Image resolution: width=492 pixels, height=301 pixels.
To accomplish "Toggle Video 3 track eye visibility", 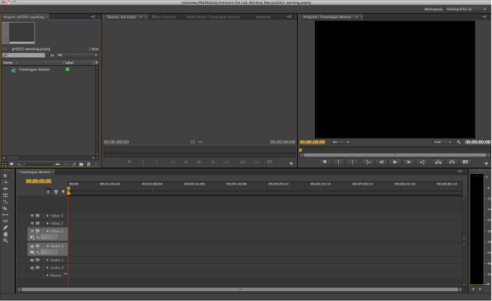I will (x=32, y=216).
